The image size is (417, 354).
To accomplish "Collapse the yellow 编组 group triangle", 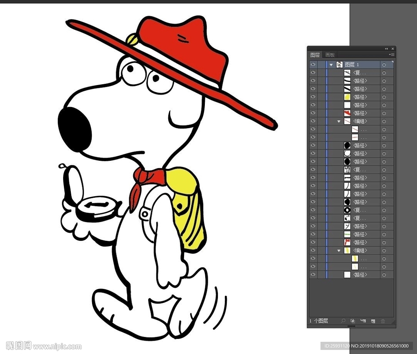I will (x=339, y=251).
